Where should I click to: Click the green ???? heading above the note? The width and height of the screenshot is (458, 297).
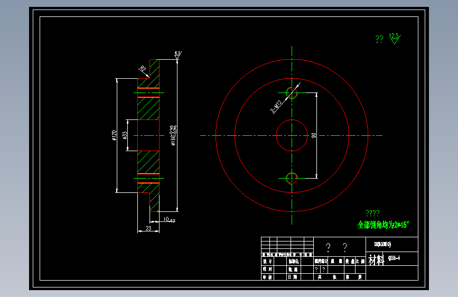pyautogui.click(x=372, y=212)
